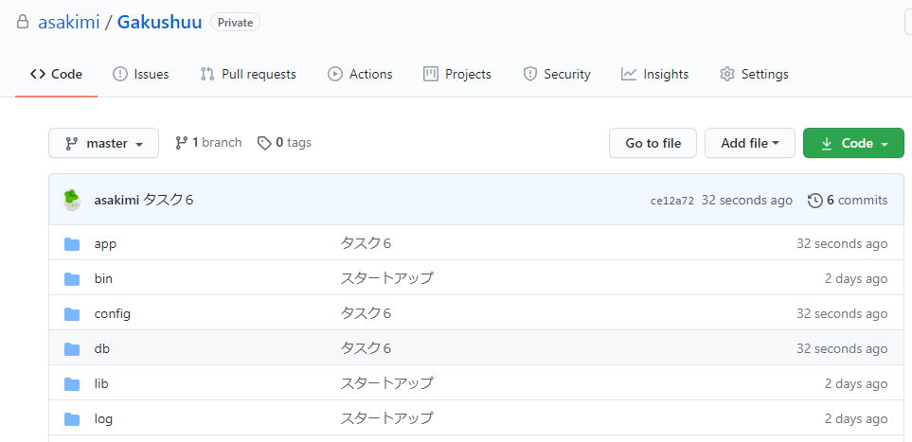Click the lib folder icon

point(72,384)
